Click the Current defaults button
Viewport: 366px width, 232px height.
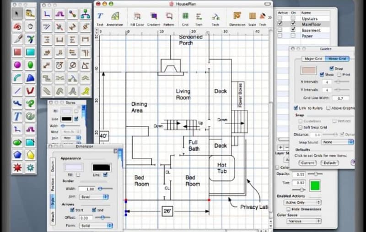pyautogui.click(x=307, y=163)
